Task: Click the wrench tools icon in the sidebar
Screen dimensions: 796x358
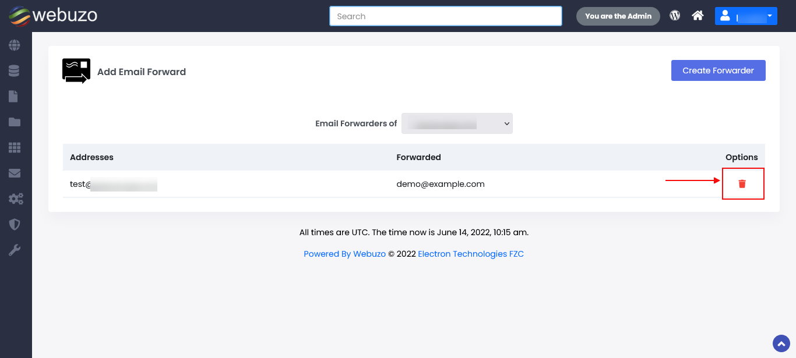Action: click(x=15, y=250)
